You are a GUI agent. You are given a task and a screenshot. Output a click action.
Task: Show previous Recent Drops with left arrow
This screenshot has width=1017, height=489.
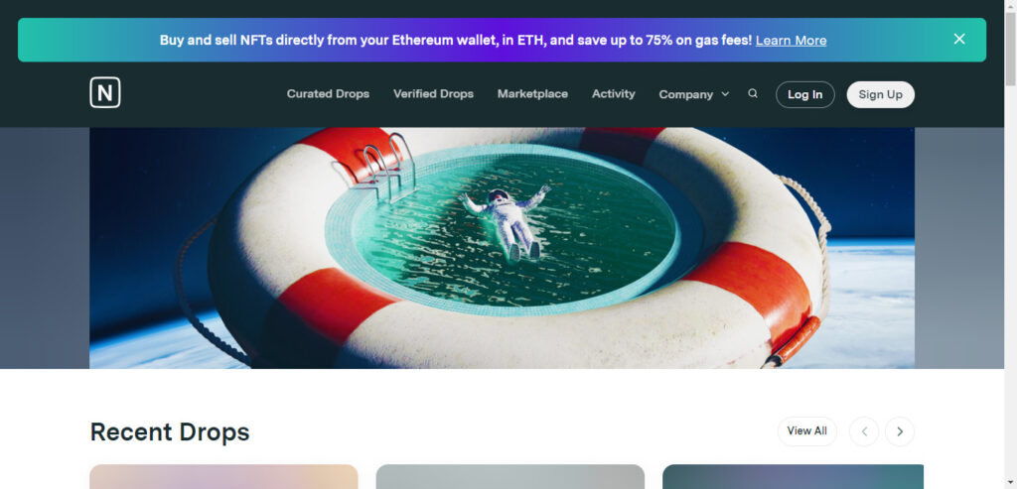(864, 431)
